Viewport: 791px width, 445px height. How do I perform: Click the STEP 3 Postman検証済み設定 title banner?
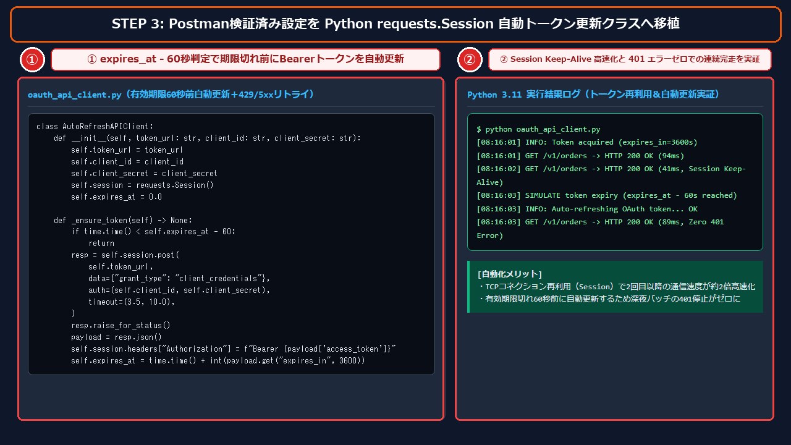[395, 24]
